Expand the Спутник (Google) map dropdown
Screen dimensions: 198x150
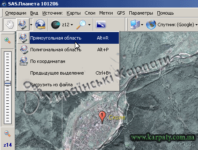[x=196, y=25]
